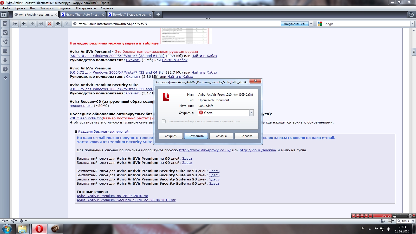Click the new tab plus button
Image resolution: width=416 pixels, height=234 pixels.
158,15
